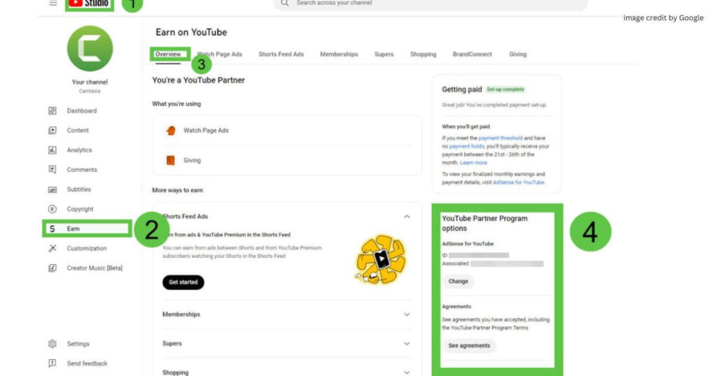717x376 pixels.
Task: Switch to the Memberships tab
Action: pos(339,54)
